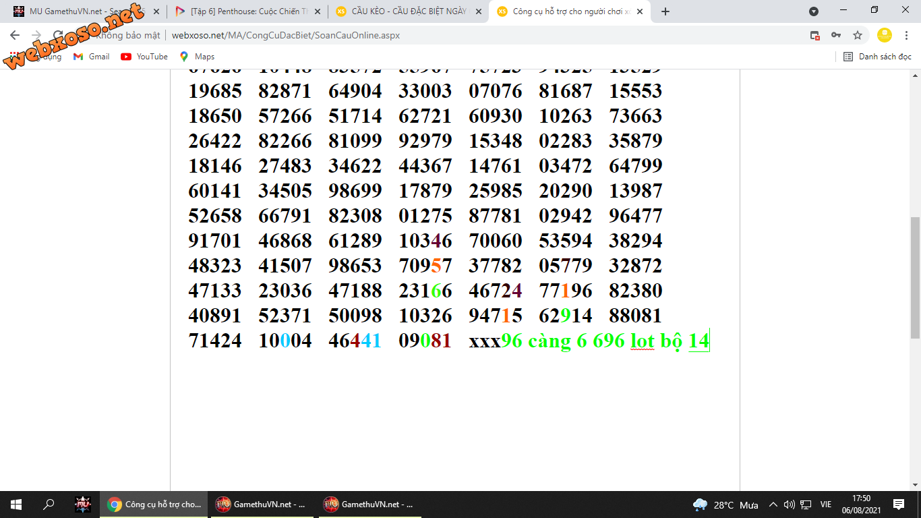The image size is (921, 518).
Task: Open the YouTube bookmark
Action: pos(144,57)
